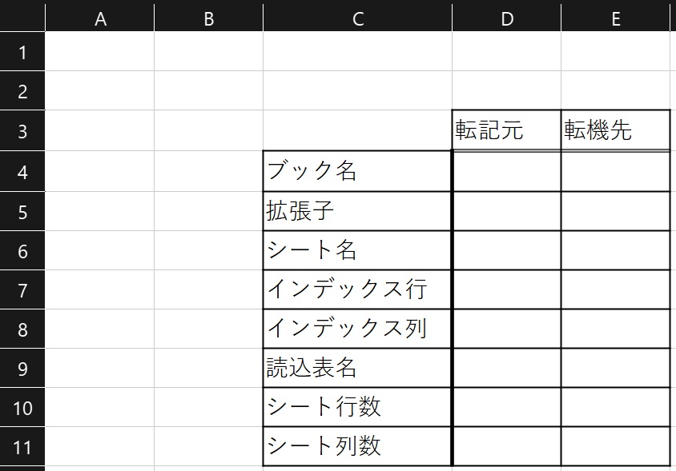Screen dimensions: 676x471
Task: Click the シート名 cell
Action: tap(357, 250)
